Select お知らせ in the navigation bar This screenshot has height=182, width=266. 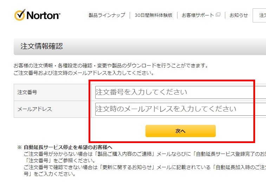point(239,15)
